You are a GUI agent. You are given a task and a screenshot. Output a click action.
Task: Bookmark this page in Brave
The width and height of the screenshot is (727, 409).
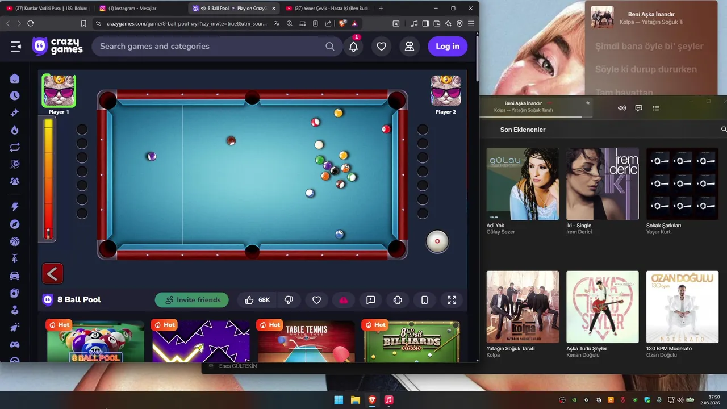83,23
